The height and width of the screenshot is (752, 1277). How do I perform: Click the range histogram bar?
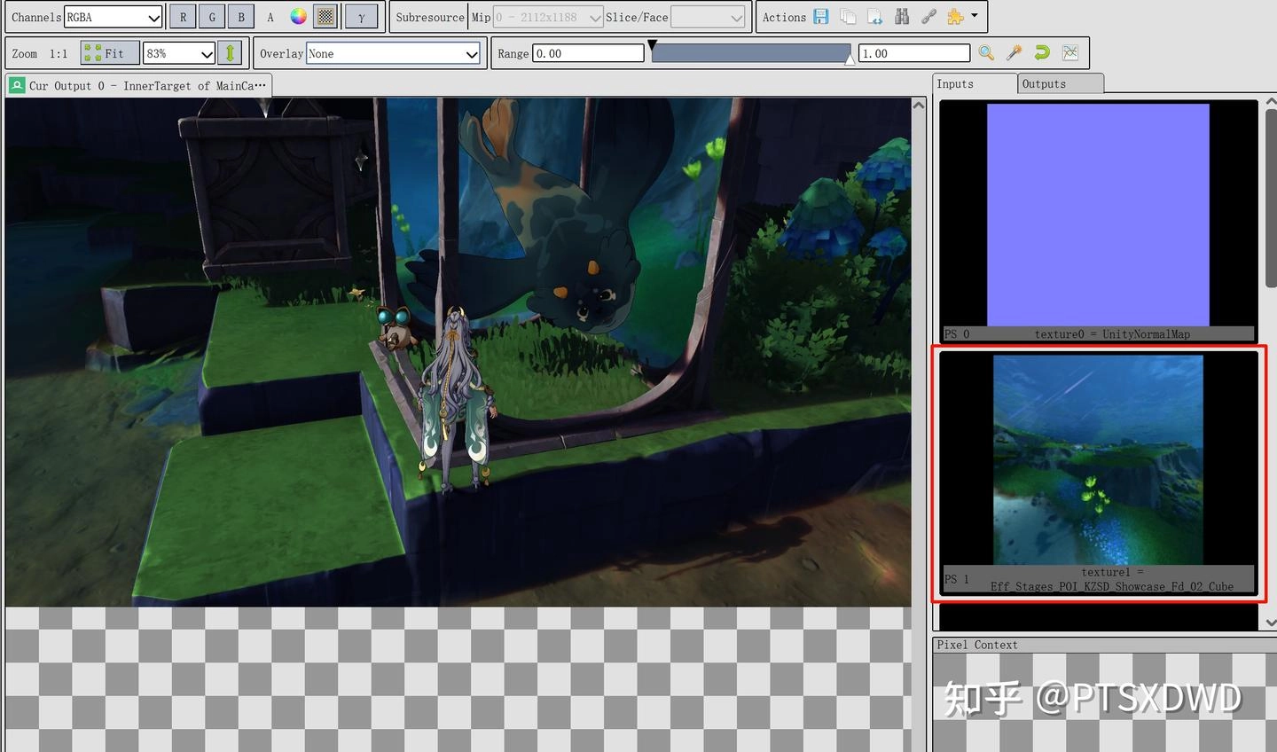click(x=751, y=53)
